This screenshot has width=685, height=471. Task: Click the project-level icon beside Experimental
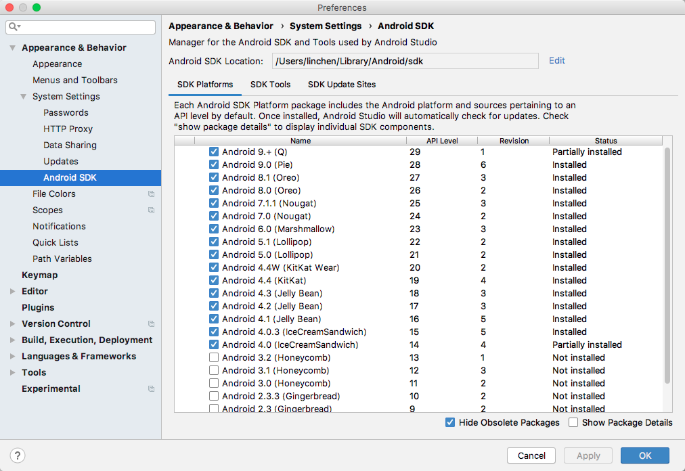pyautogui.click(x=151, y=389)
